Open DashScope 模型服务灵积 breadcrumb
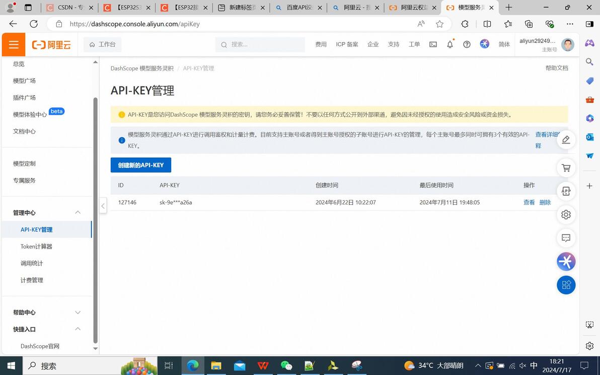Image resolution: width=600 pixels, height=375 pixels. pyautogui.click(x=142, y=68)
